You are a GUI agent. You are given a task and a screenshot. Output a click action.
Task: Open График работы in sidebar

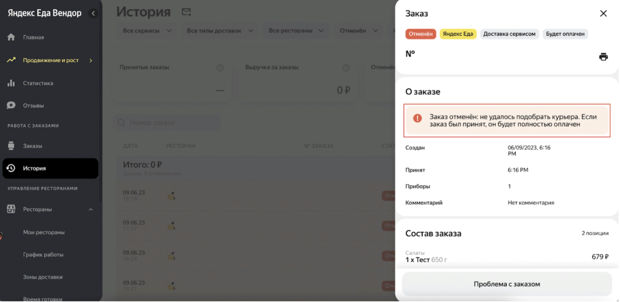(43, 255)
